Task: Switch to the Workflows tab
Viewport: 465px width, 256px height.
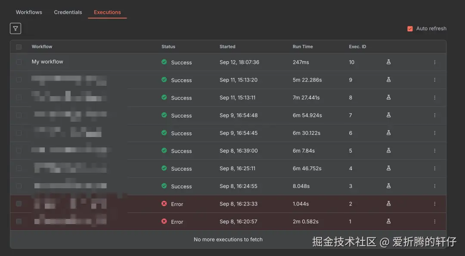Action: [29, 12]
